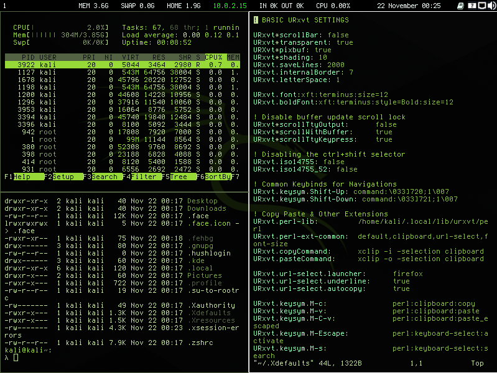The width and height of the screenshot is (497, 373).
Task: Sort htop by the PID column header
Action: [28, 57]
